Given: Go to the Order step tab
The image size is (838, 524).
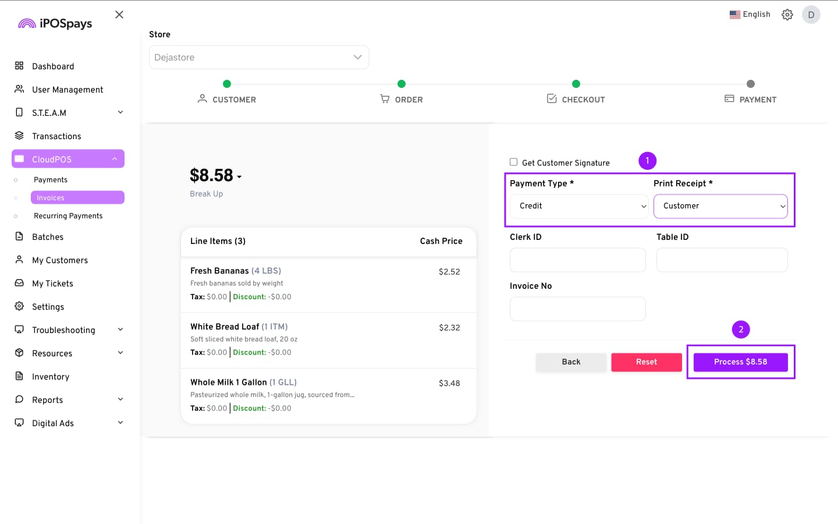Looking at the screenshot, I should tap(402, 99).
